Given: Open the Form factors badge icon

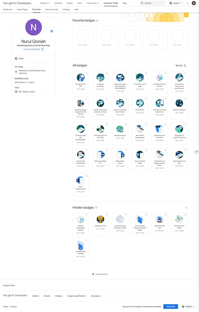Looking at the screenshot, I should click(x=140, y=103).
